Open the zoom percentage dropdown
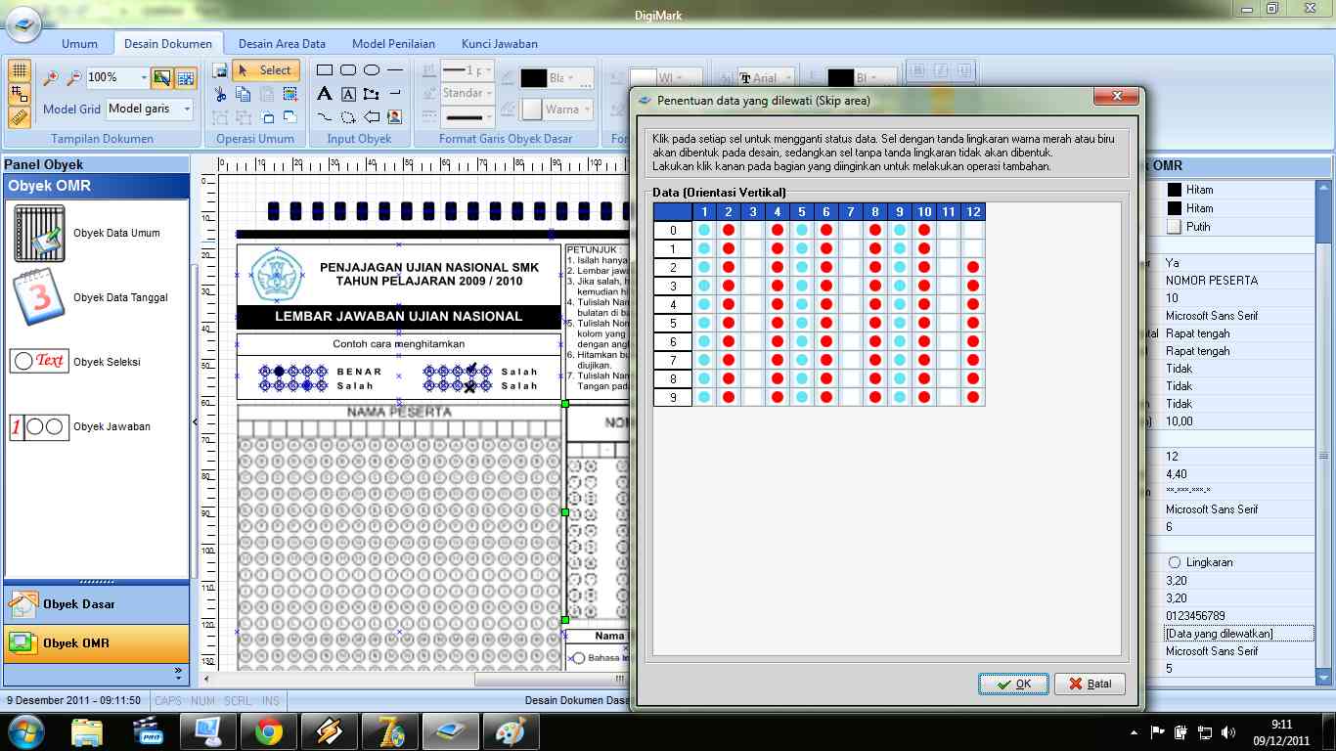 click(144, 77)
